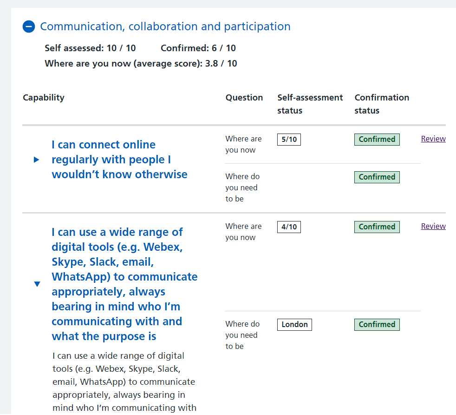Select the 4/10 self-assessment score badge
Viewport: 456px width, 415px height.
click(289, 227)
